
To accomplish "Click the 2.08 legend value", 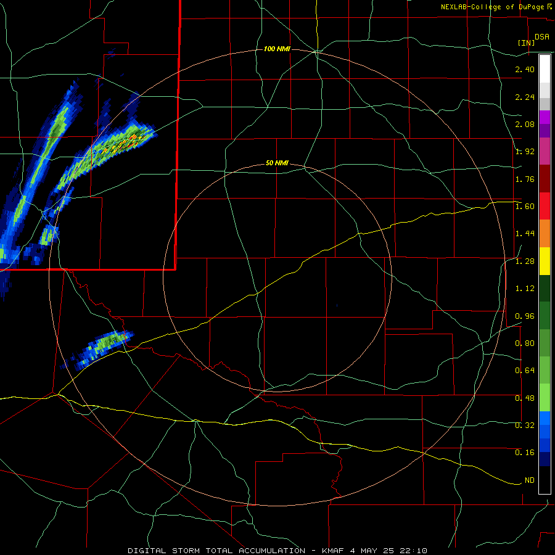I will (525, 124).
